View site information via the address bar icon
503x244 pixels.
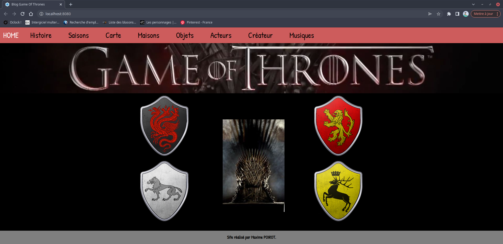pyautogui.click(x=41, y=14)
